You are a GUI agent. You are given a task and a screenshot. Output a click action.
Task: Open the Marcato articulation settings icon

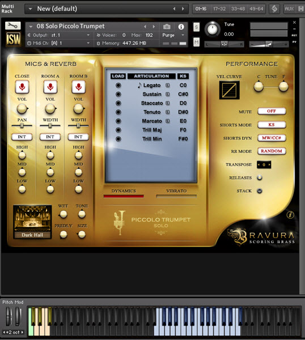coord(167,121)
